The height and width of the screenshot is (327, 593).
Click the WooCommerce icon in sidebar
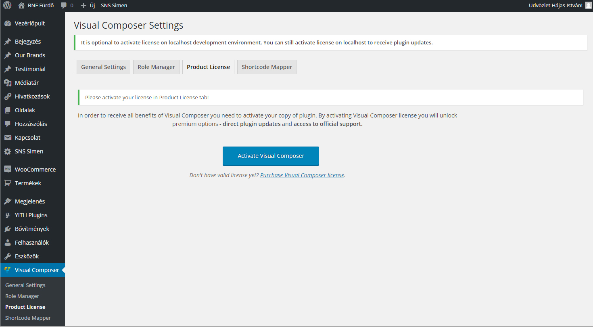tap(8, 170)
